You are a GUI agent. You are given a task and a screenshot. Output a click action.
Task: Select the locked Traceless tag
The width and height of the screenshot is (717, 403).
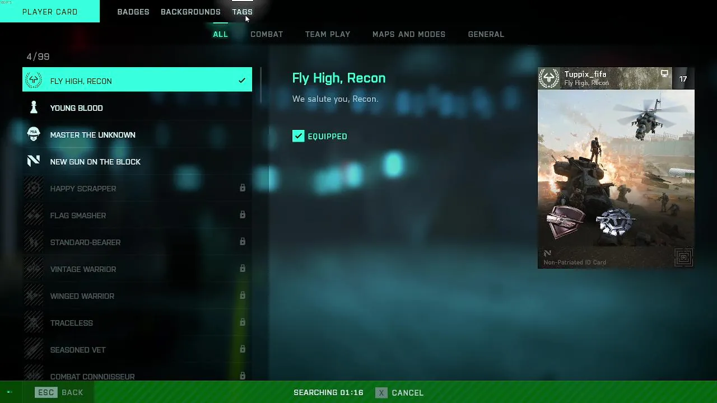pos(137,322)
